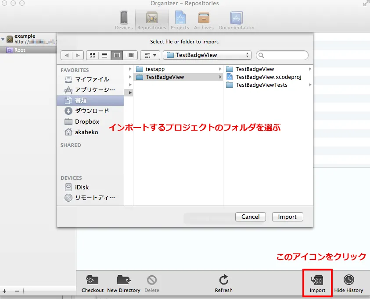Open the item arrangement dropdown
The width and height of the screenshot is (370, 299).
coord(151,55)
